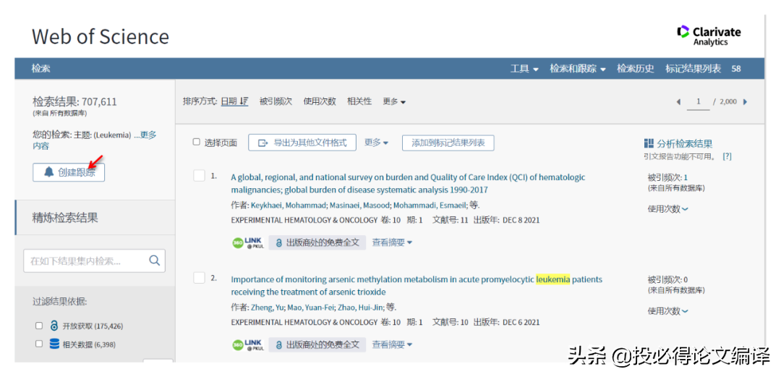Click the page number input field
Viewport: 781px width, 377px height.
(699, 102)
